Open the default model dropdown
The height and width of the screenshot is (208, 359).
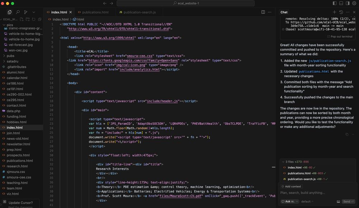(307, 202)
